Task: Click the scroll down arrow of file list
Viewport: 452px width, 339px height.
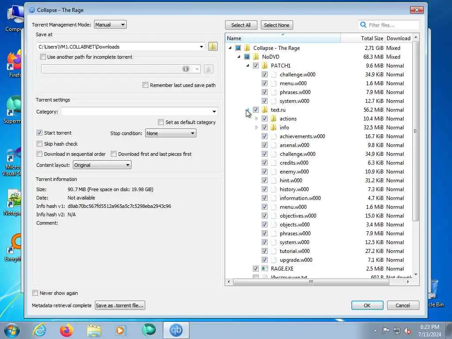Action: click(x=416, y=275)
